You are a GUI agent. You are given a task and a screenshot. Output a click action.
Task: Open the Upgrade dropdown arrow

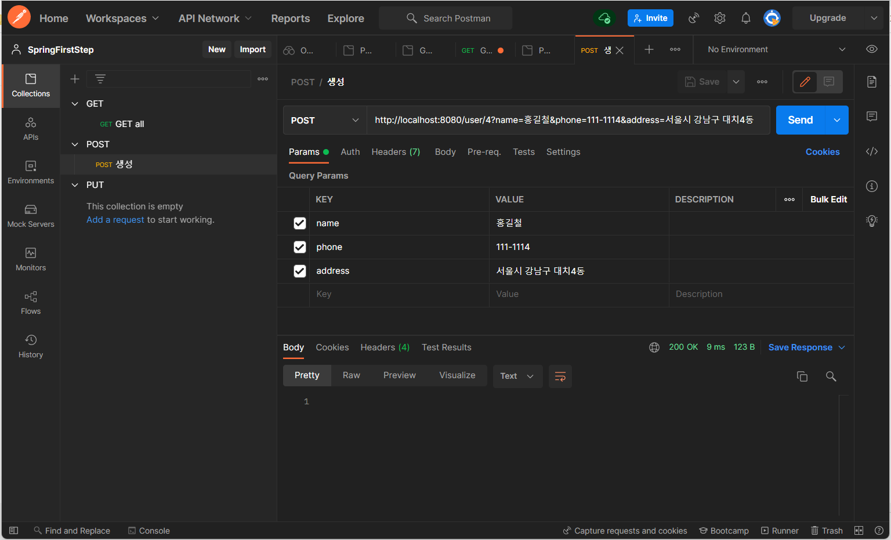874,18
